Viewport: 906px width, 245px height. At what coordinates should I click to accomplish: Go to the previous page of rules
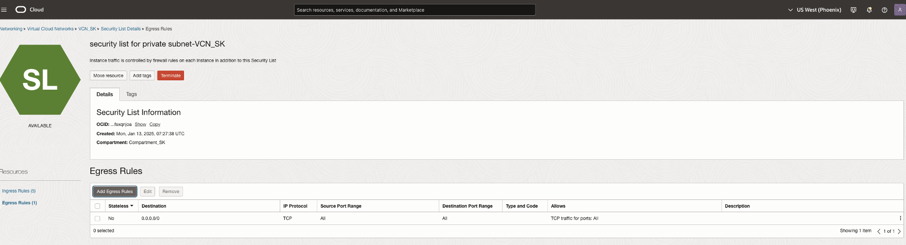click(x=879, y=231)
